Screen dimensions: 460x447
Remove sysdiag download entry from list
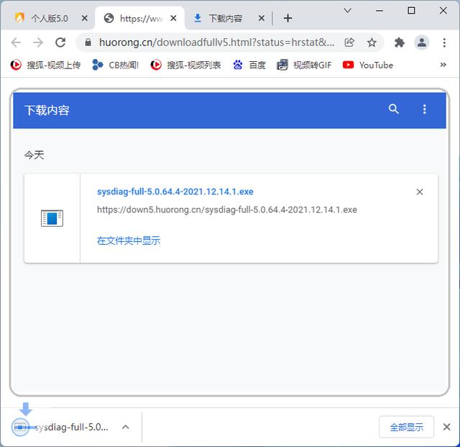(420, 192)
